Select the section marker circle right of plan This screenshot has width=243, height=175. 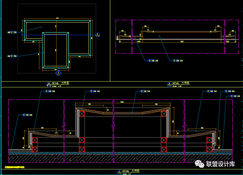[97, 34]
